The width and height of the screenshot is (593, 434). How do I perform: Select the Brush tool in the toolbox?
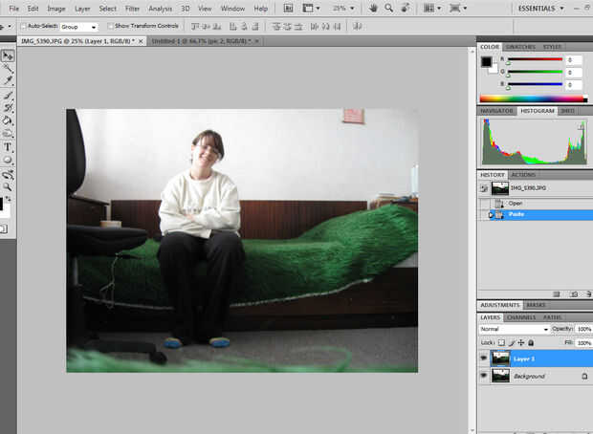8,96
